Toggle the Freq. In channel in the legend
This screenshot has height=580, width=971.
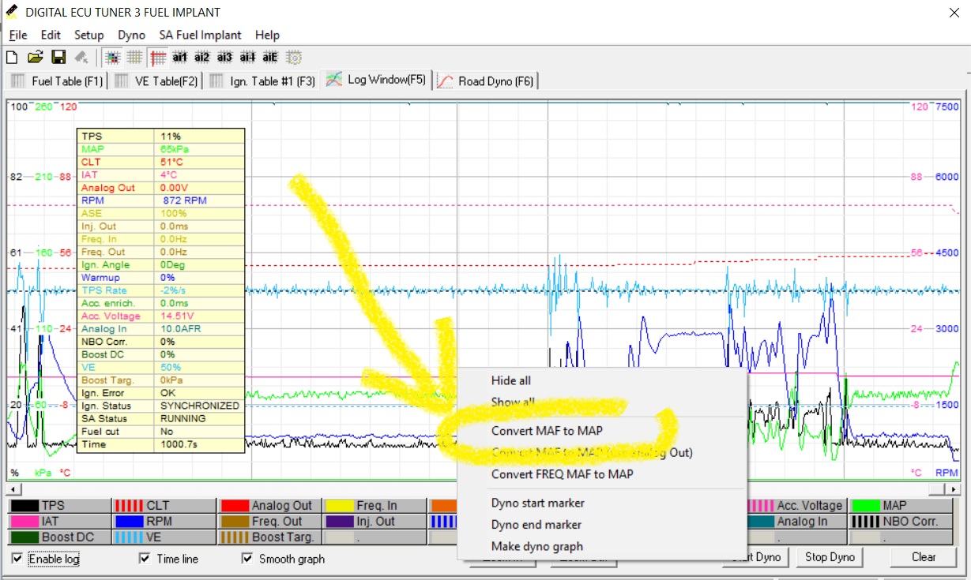tap(374, 505)
